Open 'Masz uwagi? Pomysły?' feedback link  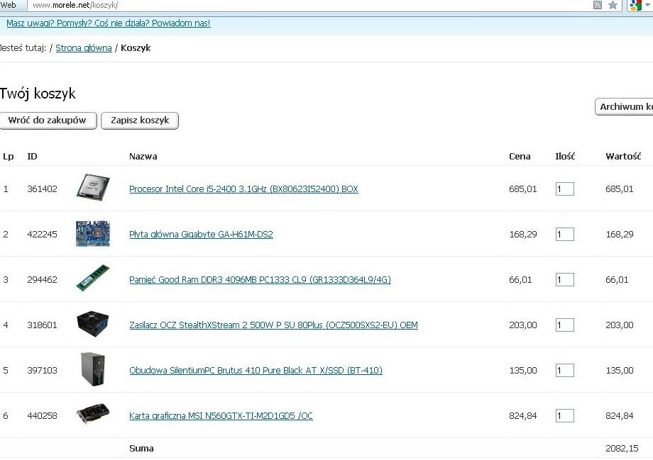(109, 23)
